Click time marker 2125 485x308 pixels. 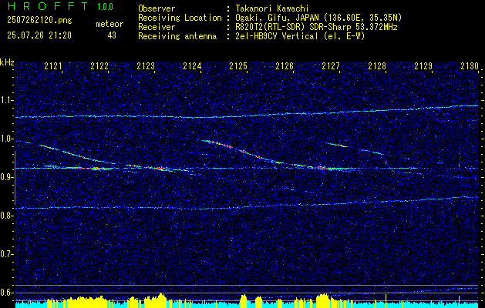click(x=238, y=66)
